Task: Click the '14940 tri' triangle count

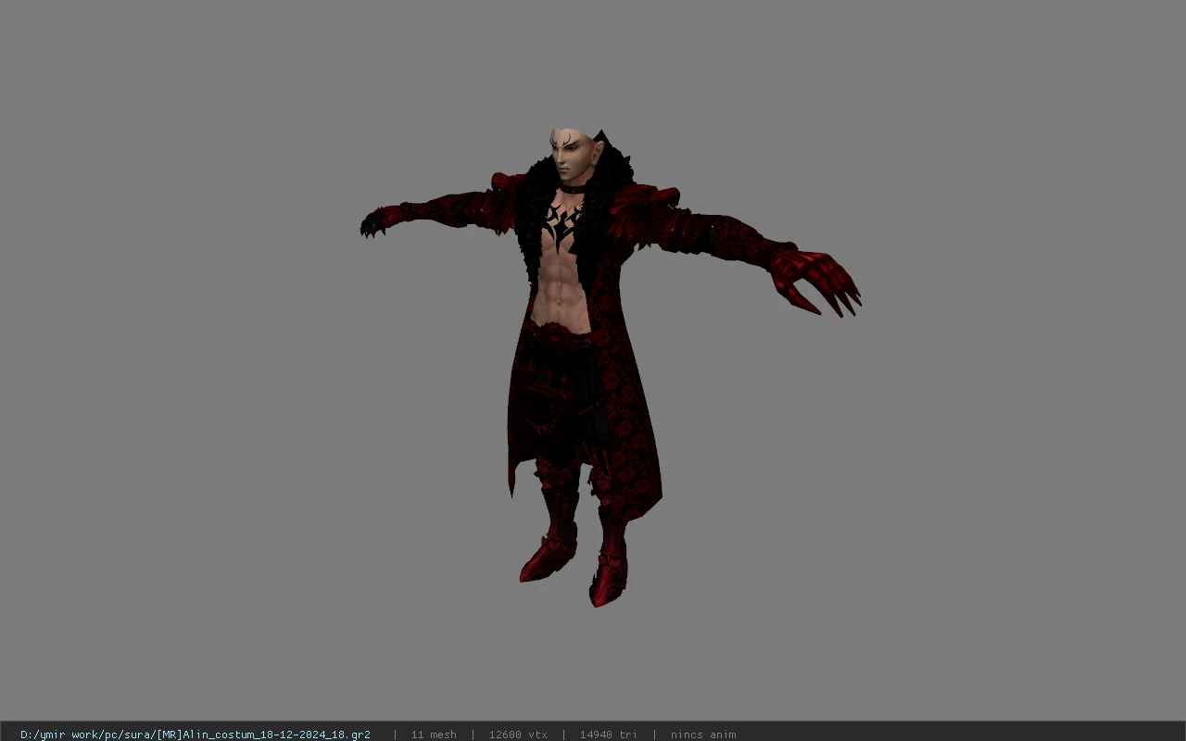Action: click(x=609, y=735)
